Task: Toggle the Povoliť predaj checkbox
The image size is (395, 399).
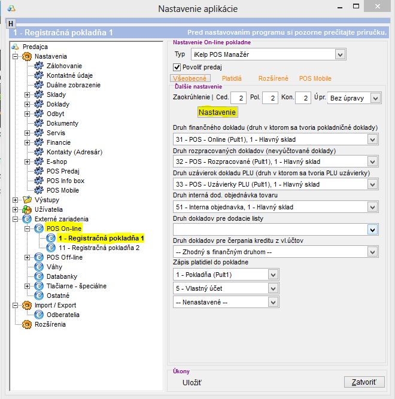Action: (x=177, y=67)
